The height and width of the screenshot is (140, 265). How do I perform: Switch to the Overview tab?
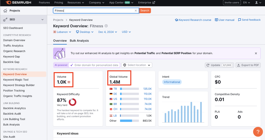pyautogui.click(x=60, y=41)
